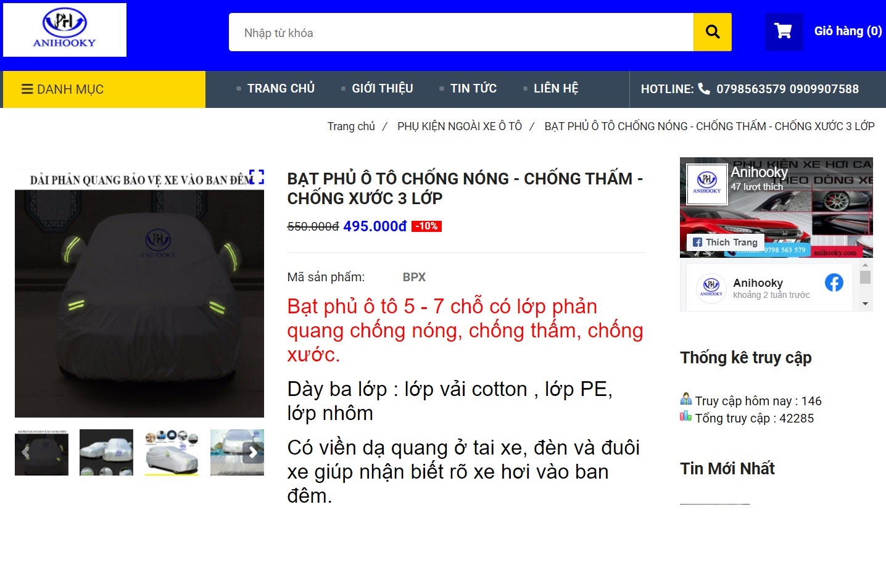Open TIN TỨC menu item
Screen dimensions: 886x573
point(473,88)
